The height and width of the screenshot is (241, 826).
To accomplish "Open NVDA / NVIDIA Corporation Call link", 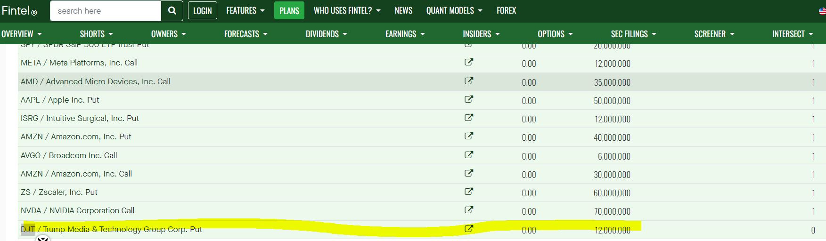I will tap(78, 210).
